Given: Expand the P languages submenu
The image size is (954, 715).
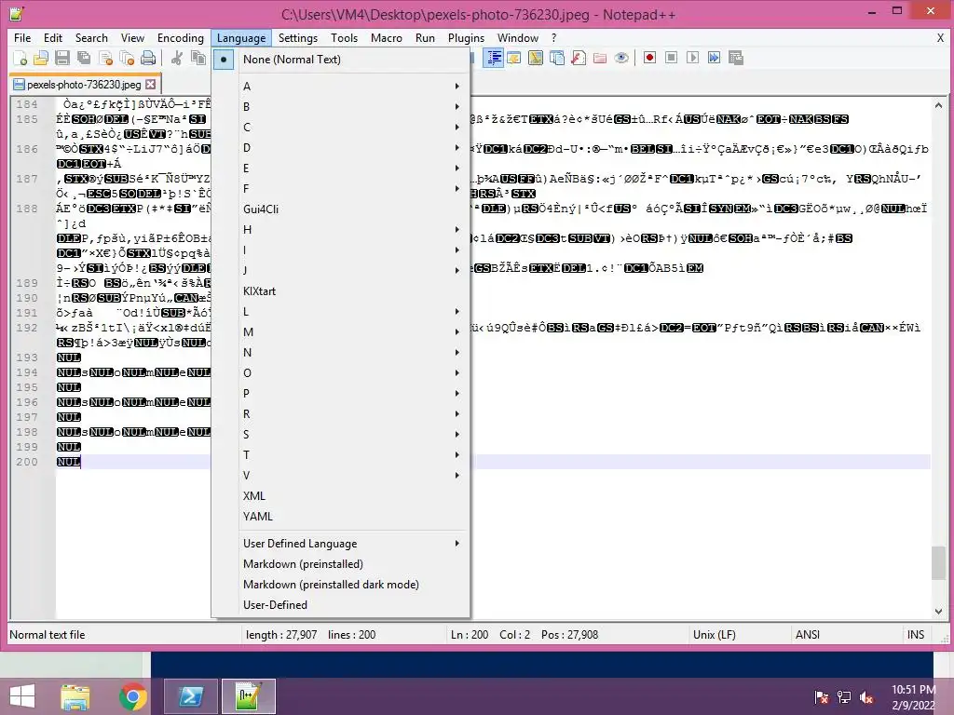Looking at the screenshot, I should click(x=341, y=394).
